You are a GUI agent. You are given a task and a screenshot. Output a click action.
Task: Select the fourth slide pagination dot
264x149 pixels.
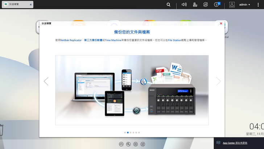click(x=133, y=133)
